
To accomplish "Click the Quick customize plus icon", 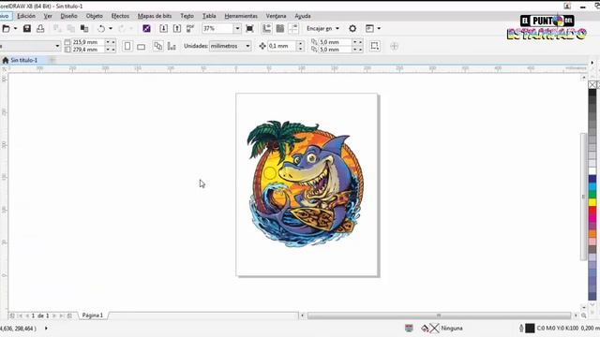I will coord(394,46).
